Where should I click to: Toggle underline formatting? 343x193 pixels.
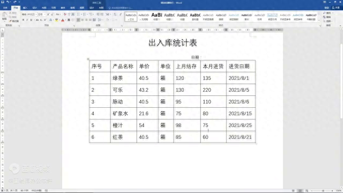(x=31, y=20)
